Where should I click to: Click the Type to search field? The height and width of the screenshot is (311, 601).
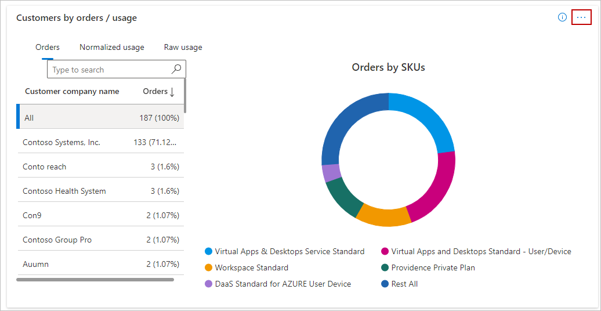coord(110,70)
